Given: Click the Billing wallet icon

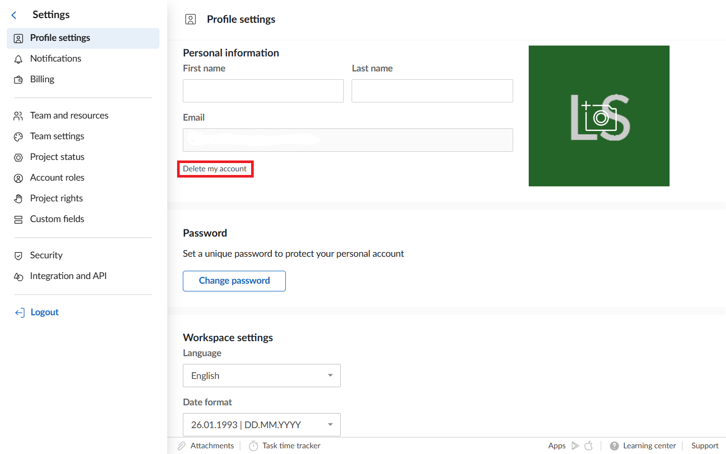Looking at the screenshot, I should click(18, 80).
